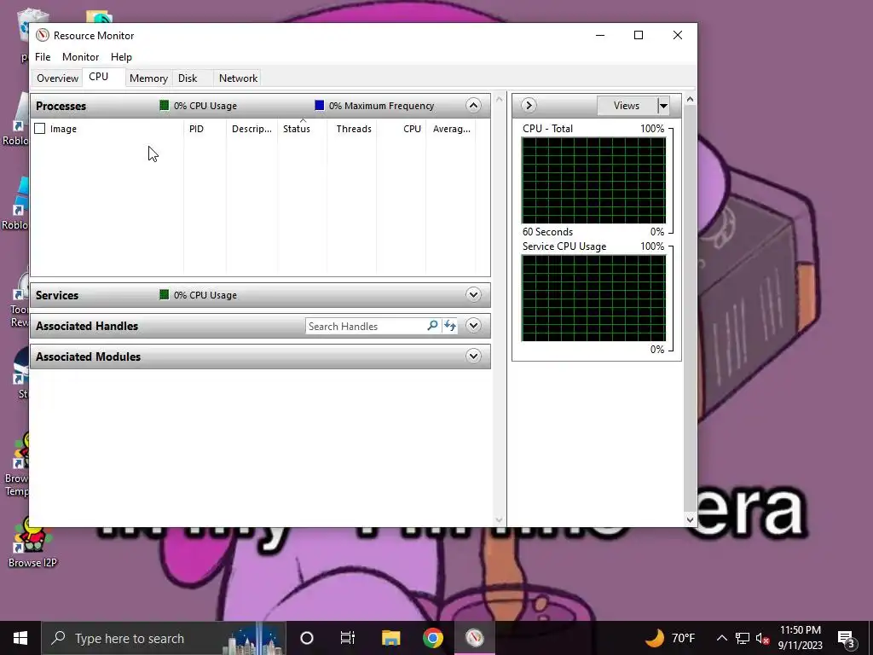
Task: Open the notification center icon
Action: click(x=846, y=638)
